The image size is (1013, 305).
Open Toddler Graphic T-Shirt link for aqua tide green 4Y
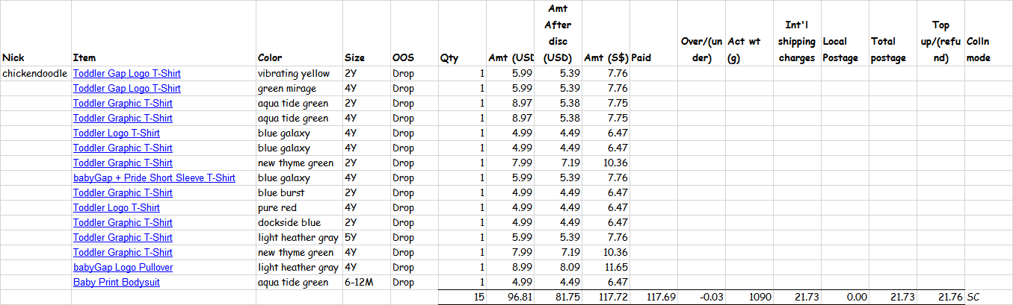(x=123, y=119)
